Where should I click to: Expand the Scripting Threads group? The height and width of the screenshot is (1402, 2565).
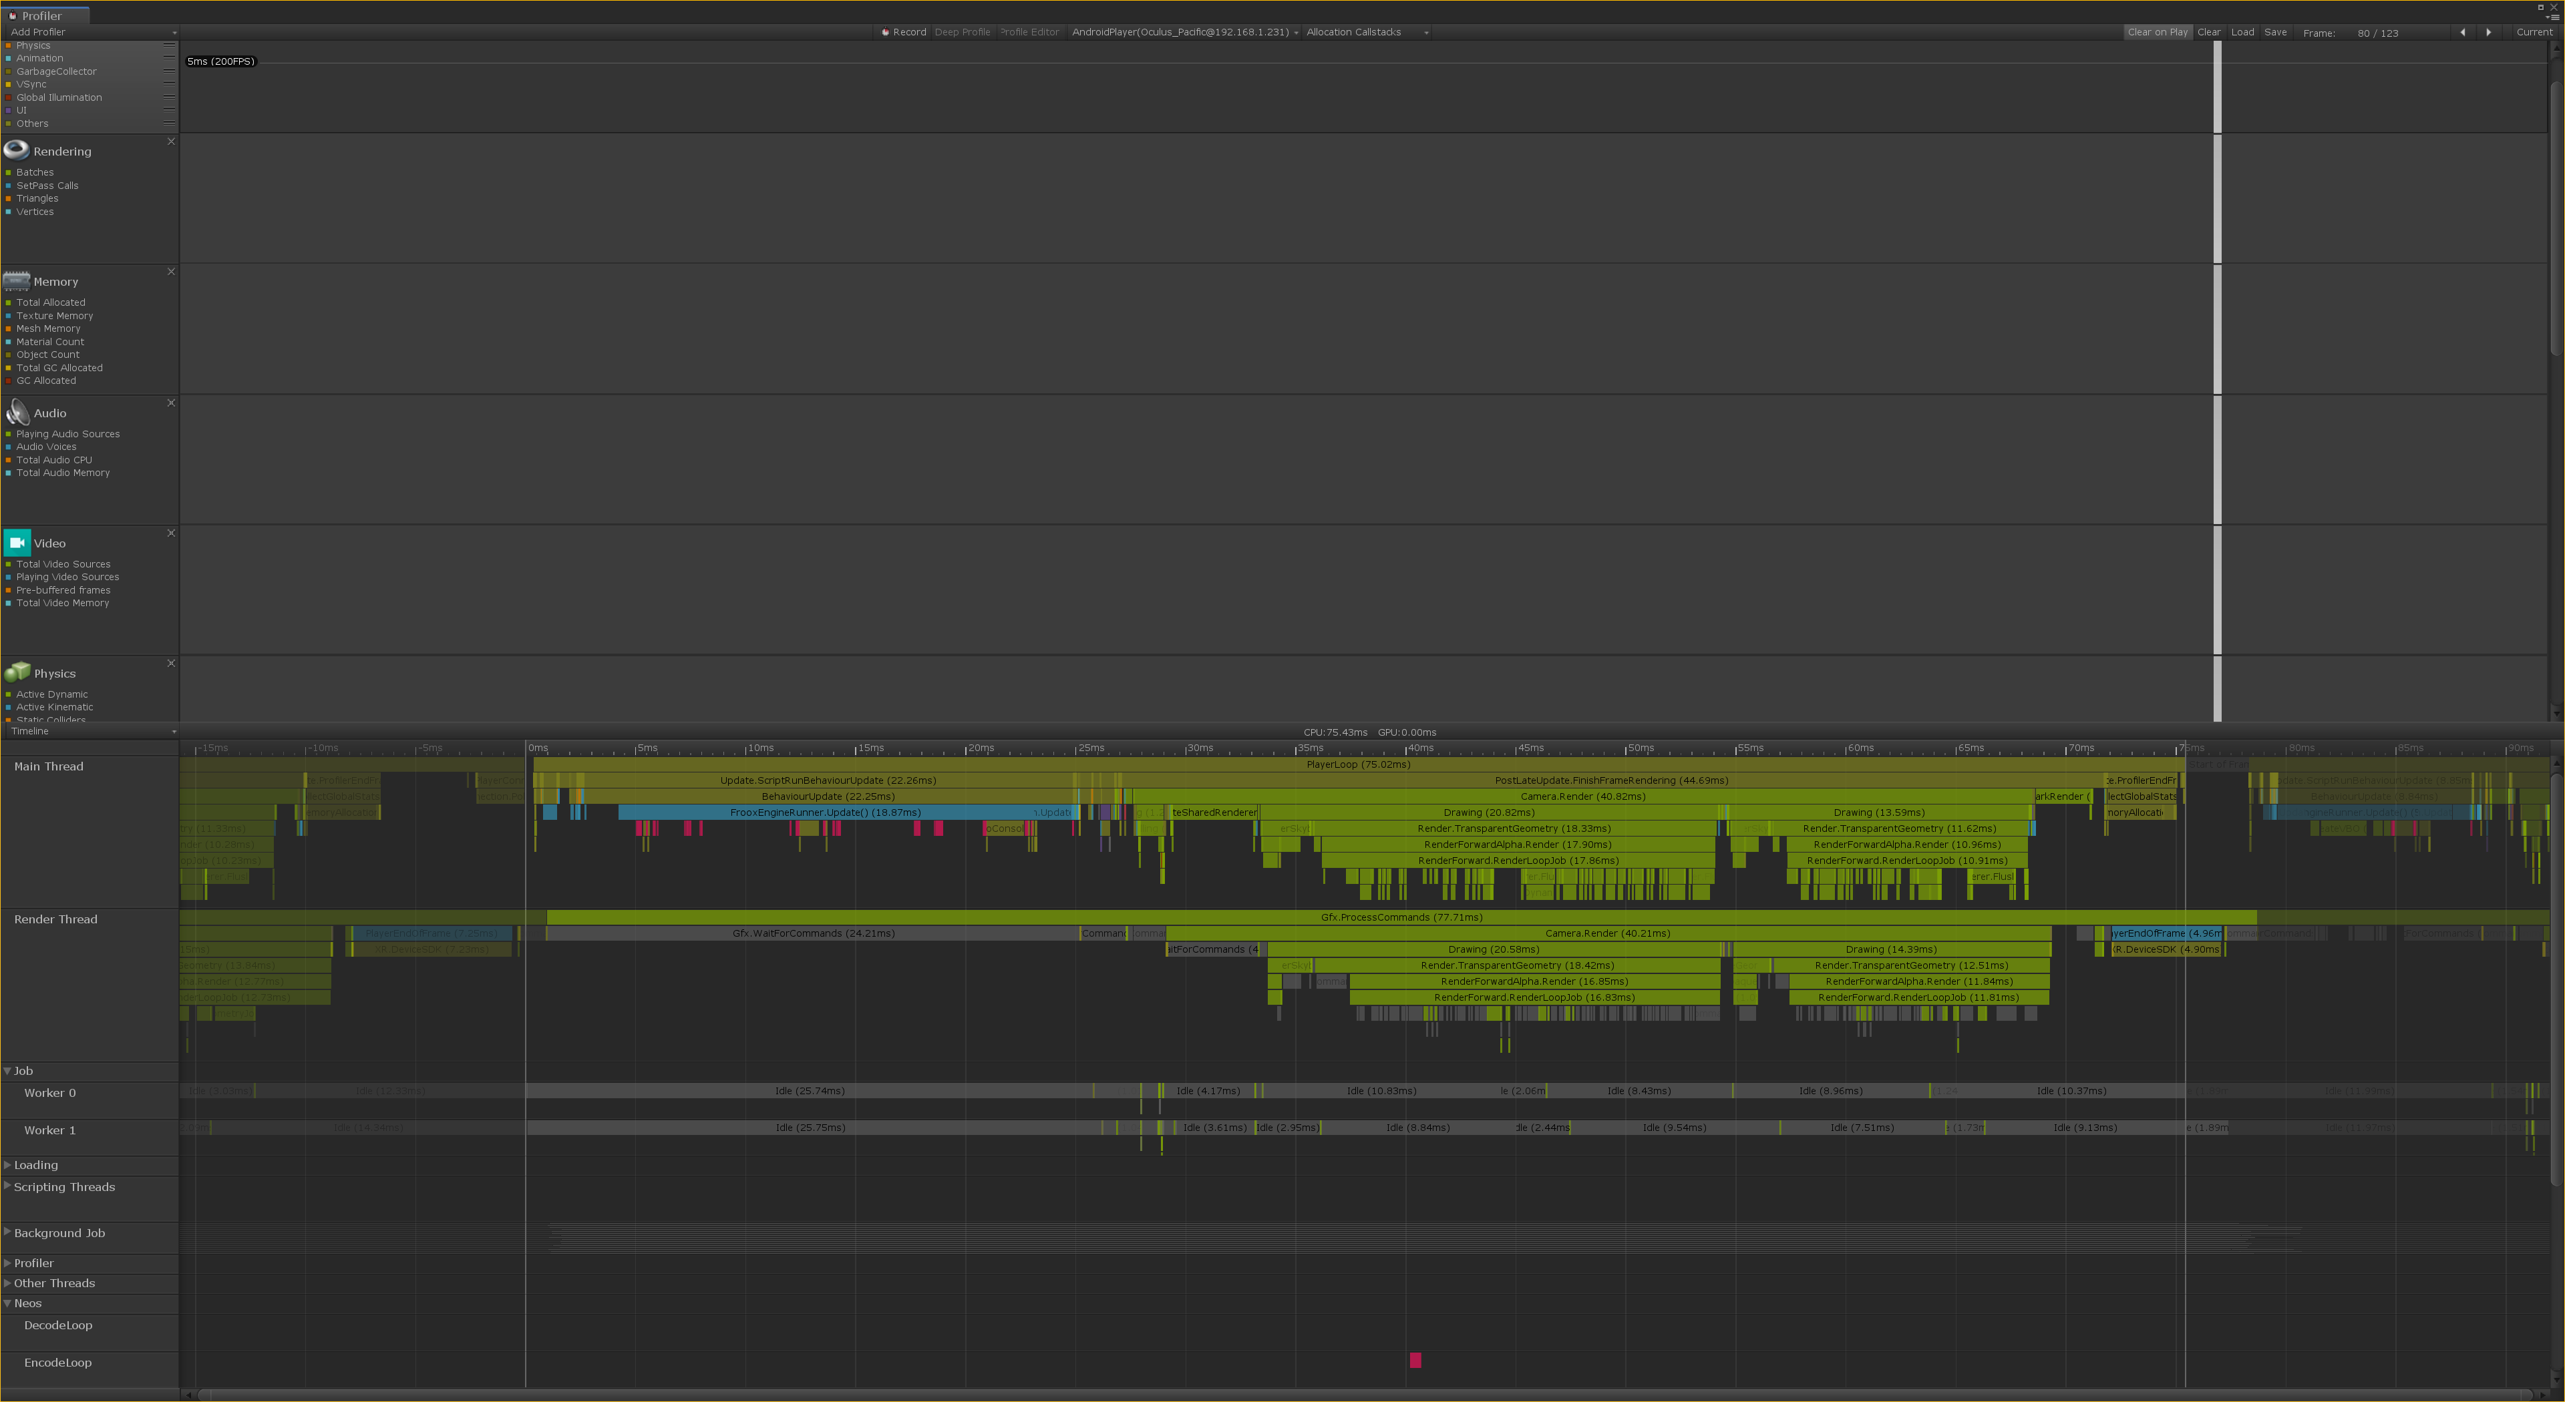click(x=8, y=1186)
